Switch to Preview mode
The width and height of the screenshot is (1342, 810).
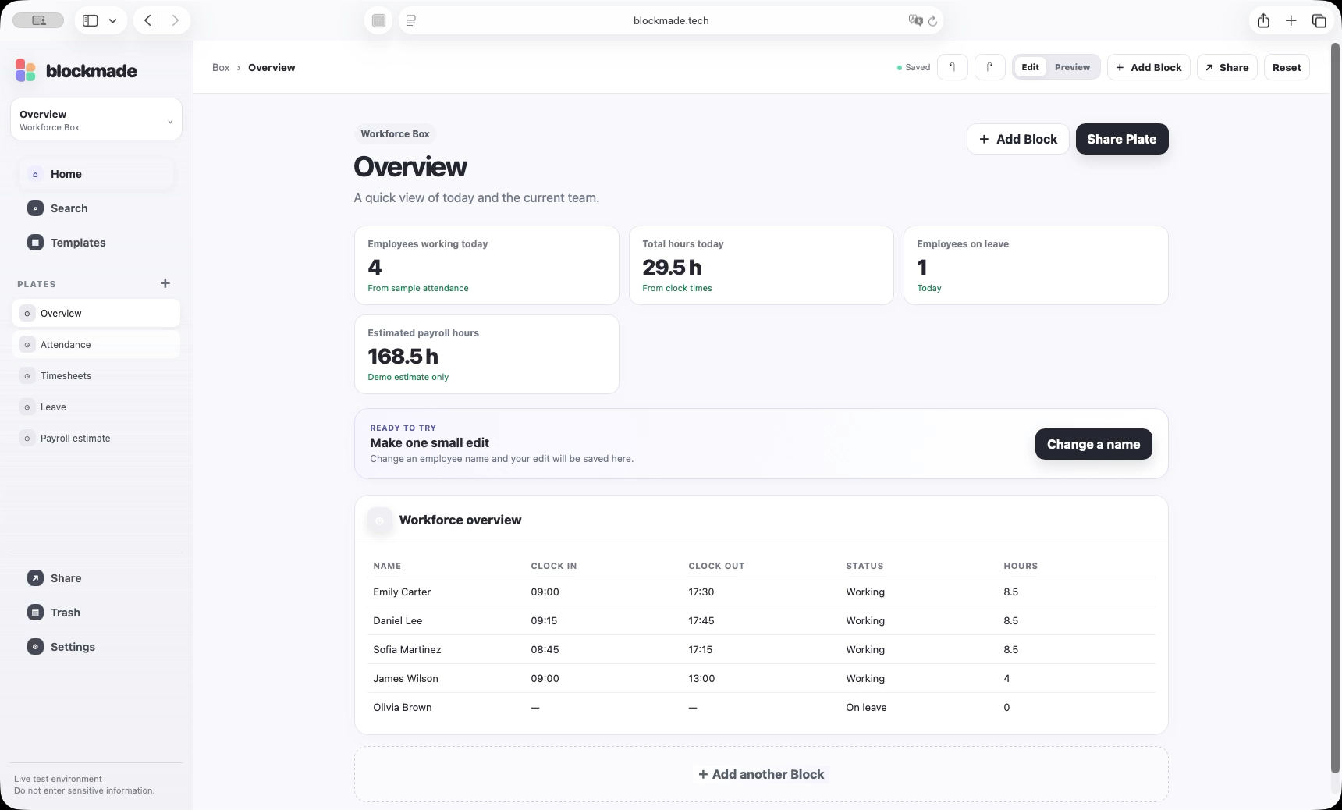[x=1072, y=67]
